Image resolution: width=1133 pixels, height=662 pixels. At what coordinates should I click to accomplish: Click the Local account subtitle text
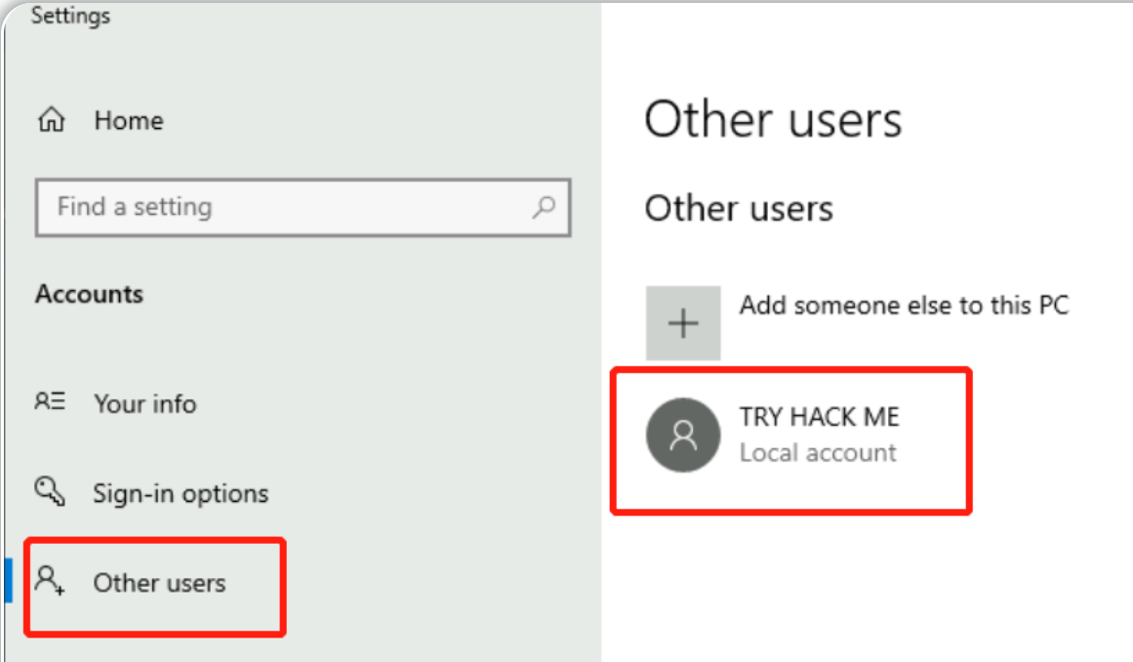tap(817, 453)
